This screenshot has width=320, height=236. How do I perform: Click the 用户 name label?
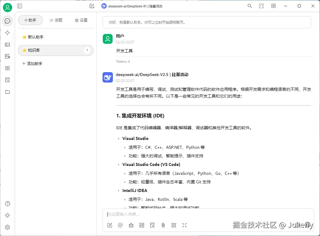click(x=120, y=36)
